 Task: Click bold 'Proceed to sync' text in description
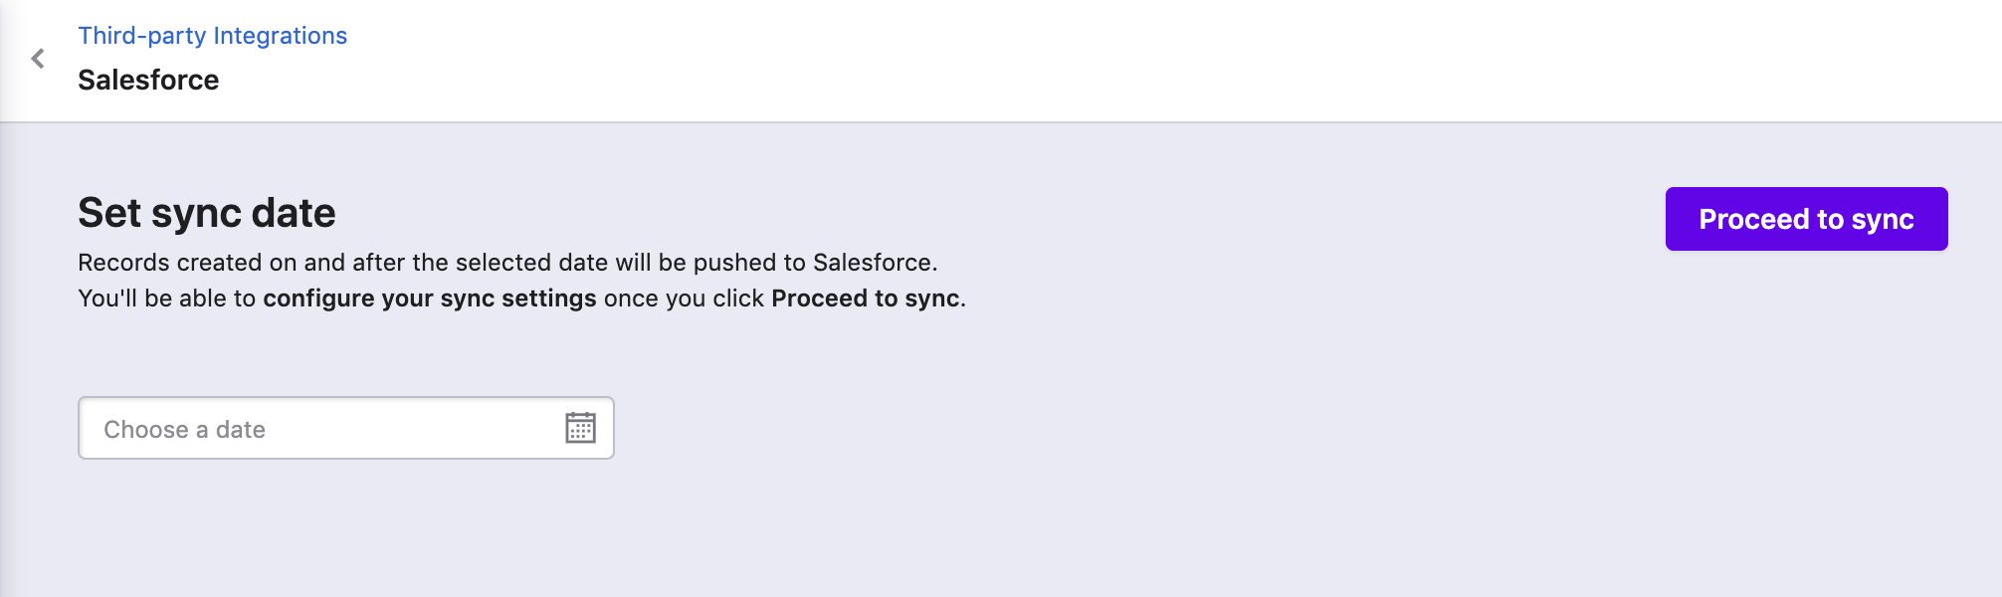point(865,298)
